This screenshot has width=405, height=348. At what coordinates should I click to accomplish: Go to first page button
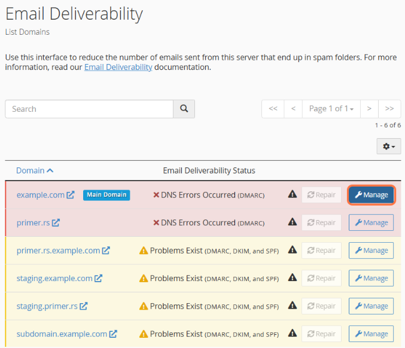click(273, 109)
